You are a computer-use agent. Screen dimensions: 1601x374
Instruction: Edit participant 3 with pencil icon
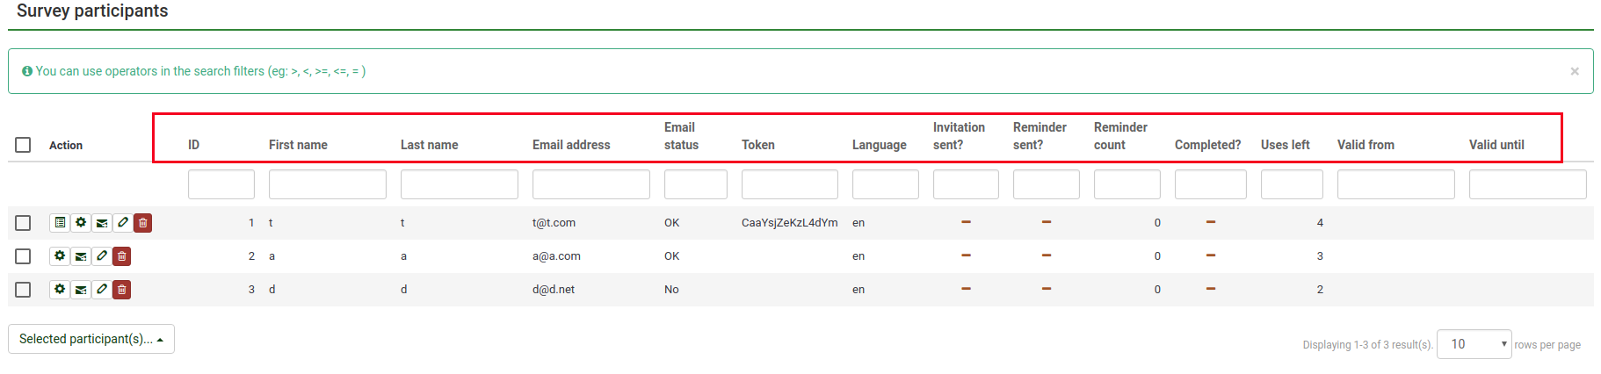point(102,290)
